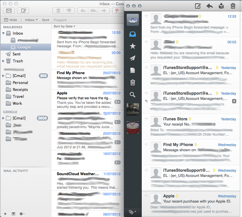Open the Travel folder

click(26, 96)
